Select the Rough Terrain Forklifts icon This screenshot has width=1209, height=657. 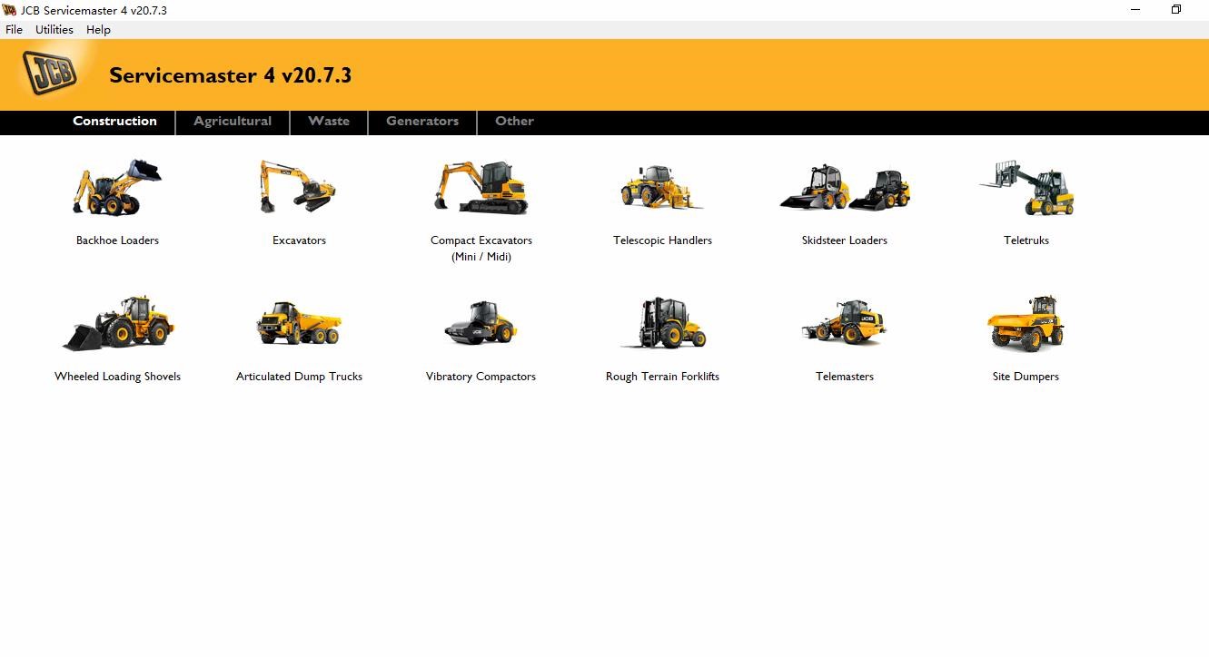click(x=662, y=322)
